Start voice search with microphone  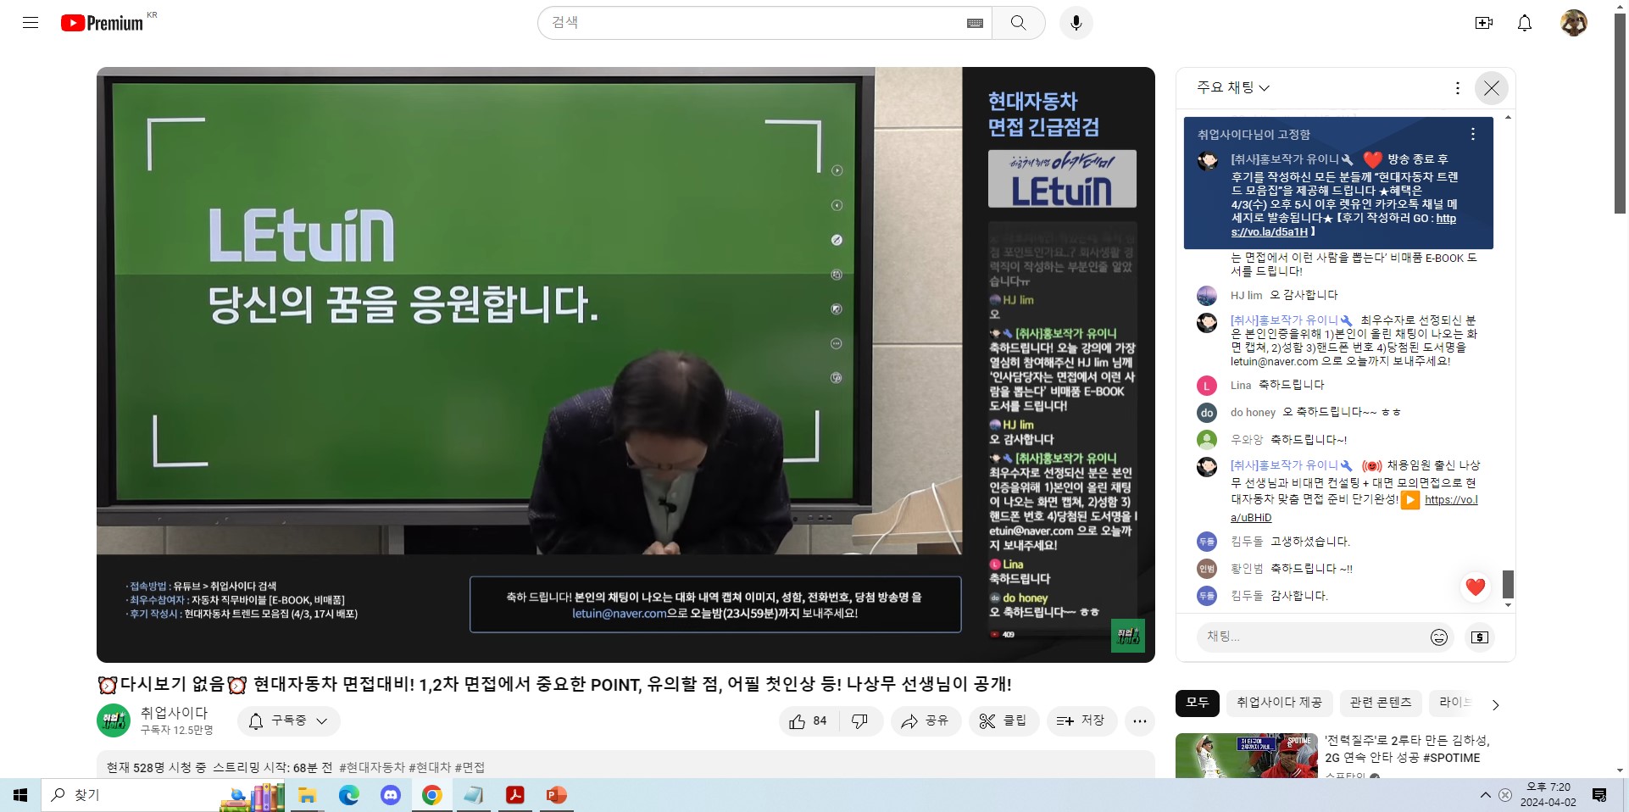pyautogui.click(x=1076, y=23)
